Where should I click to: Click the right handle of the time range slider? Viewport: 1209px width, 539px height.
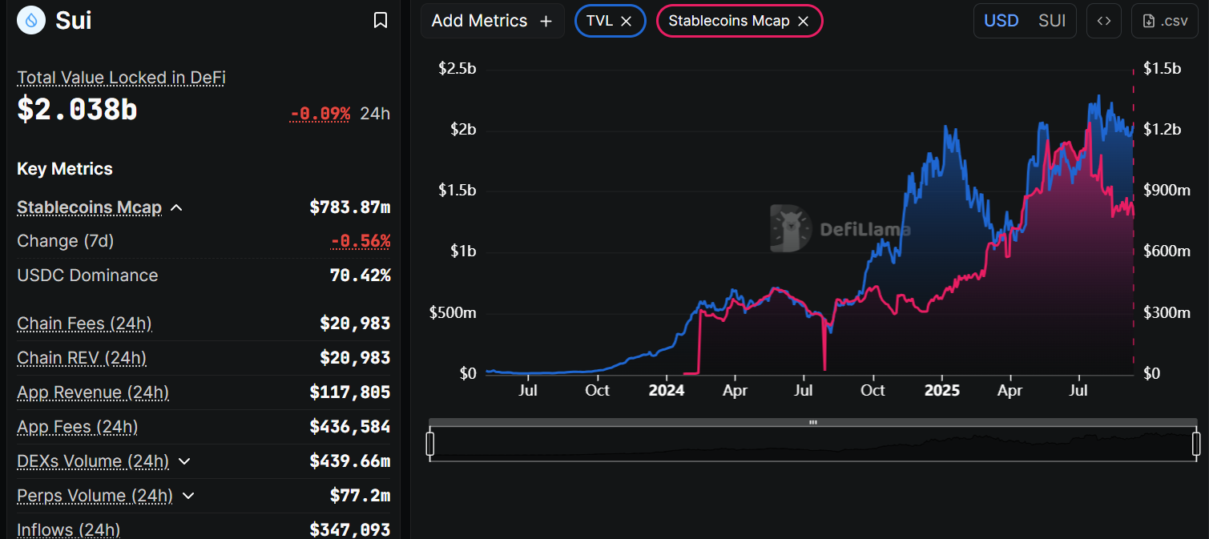1196,444
